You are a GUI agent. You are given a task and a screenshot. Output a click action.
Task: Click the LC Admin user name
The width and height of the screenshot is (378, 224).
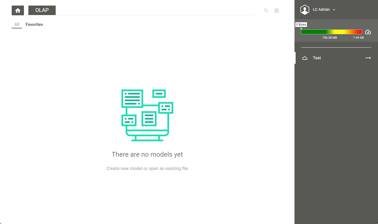[x=321, y=9]
